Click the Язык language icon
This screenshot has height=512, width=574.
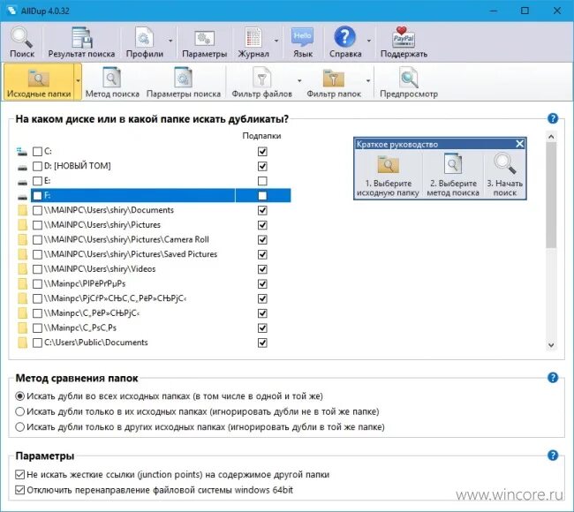coord(303,42)
